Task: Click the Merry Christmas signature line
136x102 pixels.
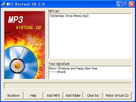Action: click(x=73, y=68)
